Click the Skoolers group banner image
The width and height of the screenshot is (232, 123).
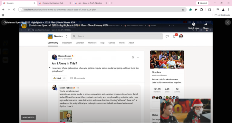(x=167, y=60)
